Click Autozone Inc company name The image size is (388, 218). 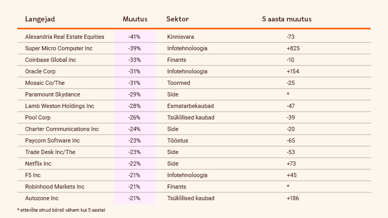pyautogui.click(x=41, y=198)
